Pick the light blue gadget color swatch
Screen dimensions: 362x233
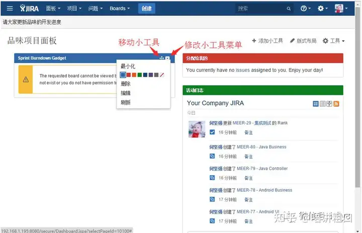point(123,75)
